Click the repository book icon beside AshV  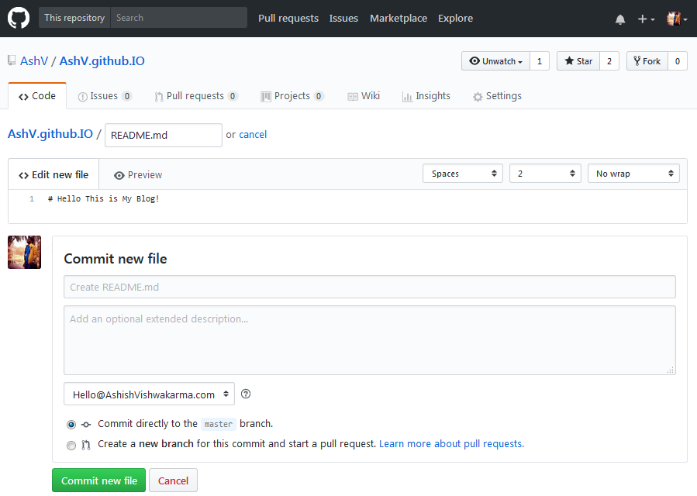(12, 60)
